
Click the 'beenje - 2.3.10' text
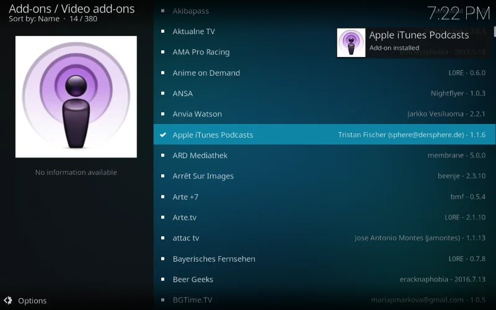tap(461, 176)
